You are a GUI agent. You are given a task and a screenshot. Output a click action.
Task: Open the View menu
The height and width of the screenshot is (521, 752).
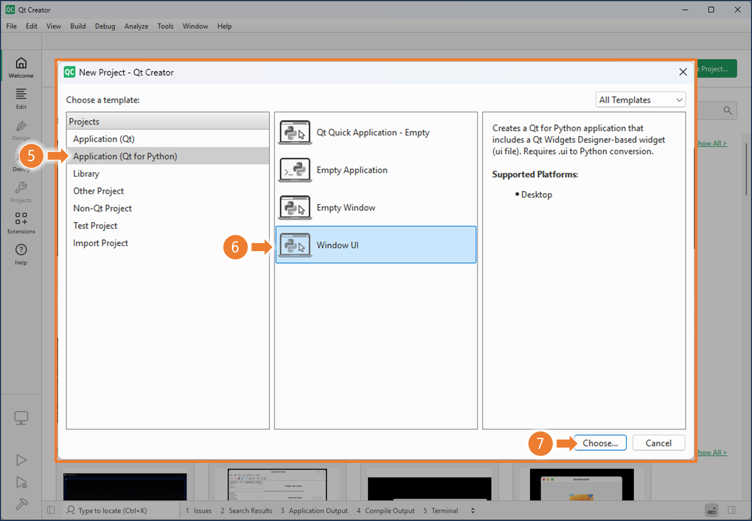(x=54, y=26)
